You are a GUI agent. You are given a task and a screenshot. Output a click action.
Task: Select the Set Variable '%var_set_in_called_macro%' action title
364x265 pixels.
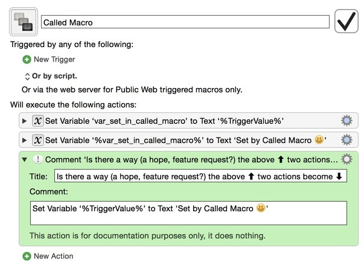tap(186, 140)
